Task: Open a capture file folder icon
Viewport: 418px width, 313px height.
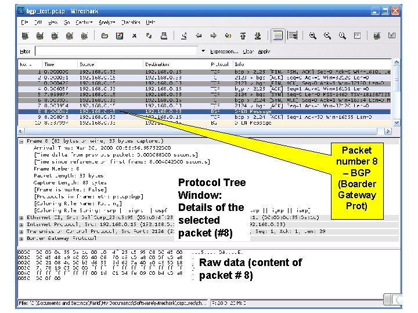Action: pos(105,36)
